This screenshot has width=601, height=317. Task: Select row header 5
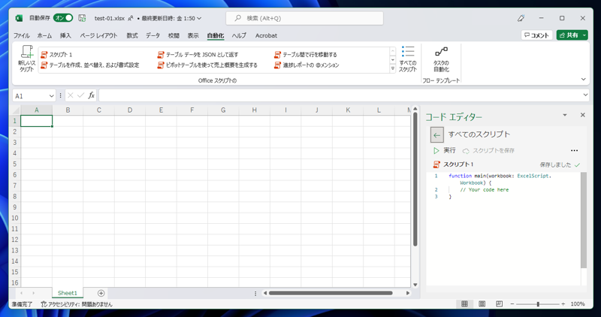(x=14, y=164)
